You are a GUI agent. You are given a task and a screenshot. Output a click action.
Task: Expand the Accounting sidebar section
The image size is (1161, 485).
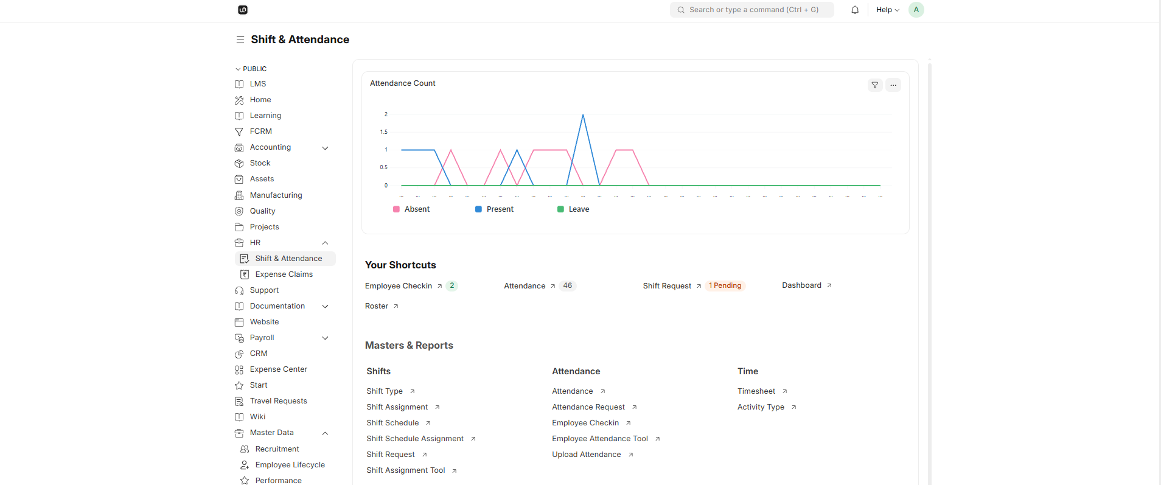click(325, 148)
